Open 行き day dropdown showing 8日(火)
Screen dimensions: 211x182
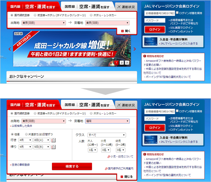point(42,140)
